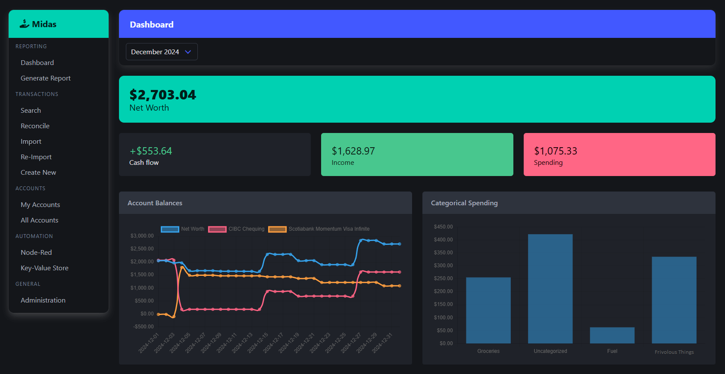
Task: Toggle CIBC Chequing legend swatch
Action: click(x=217, y=229)
